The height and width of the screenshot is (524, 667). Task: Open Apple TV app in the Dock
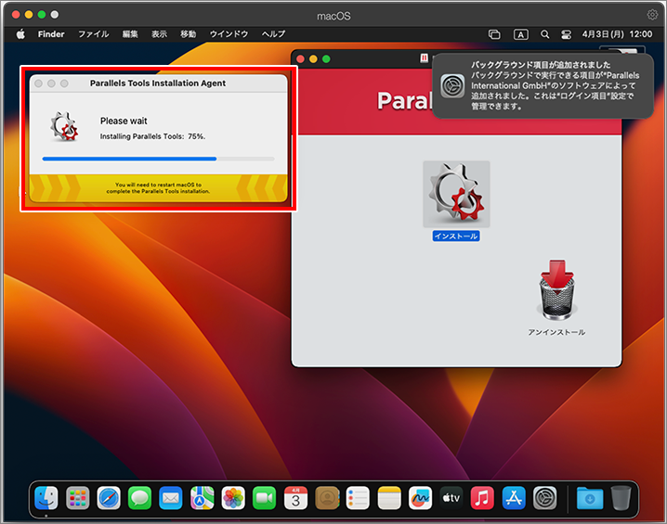coord(451,498)
